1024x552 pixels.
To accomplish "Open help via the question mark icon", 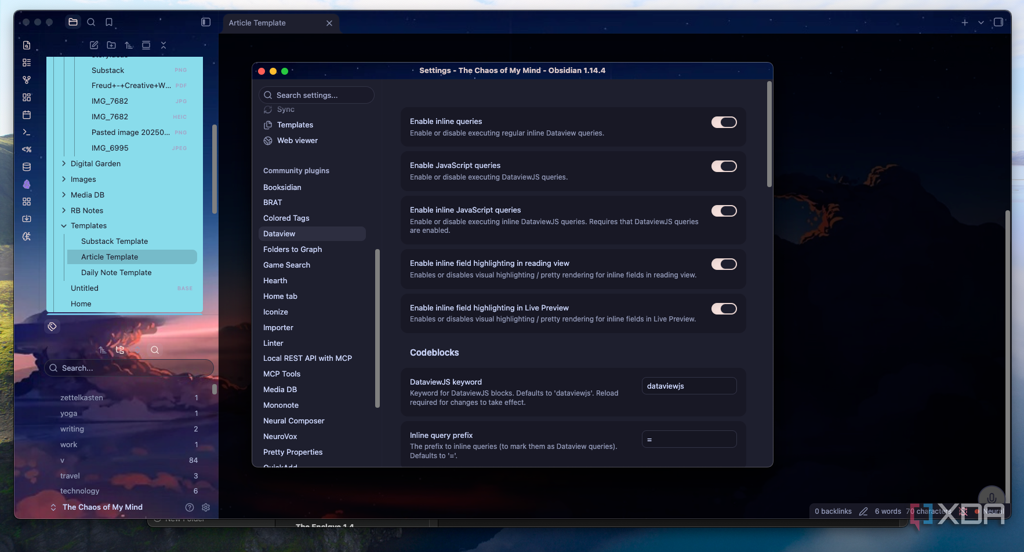I will click(x=190, y=507).
